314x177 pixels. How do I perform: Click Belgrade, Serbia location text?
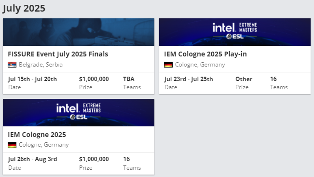pyautogui.click(x=41, y=65)
